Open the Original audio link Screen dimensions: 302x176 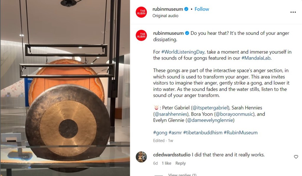pyautogui.click(x=165, y=16)
